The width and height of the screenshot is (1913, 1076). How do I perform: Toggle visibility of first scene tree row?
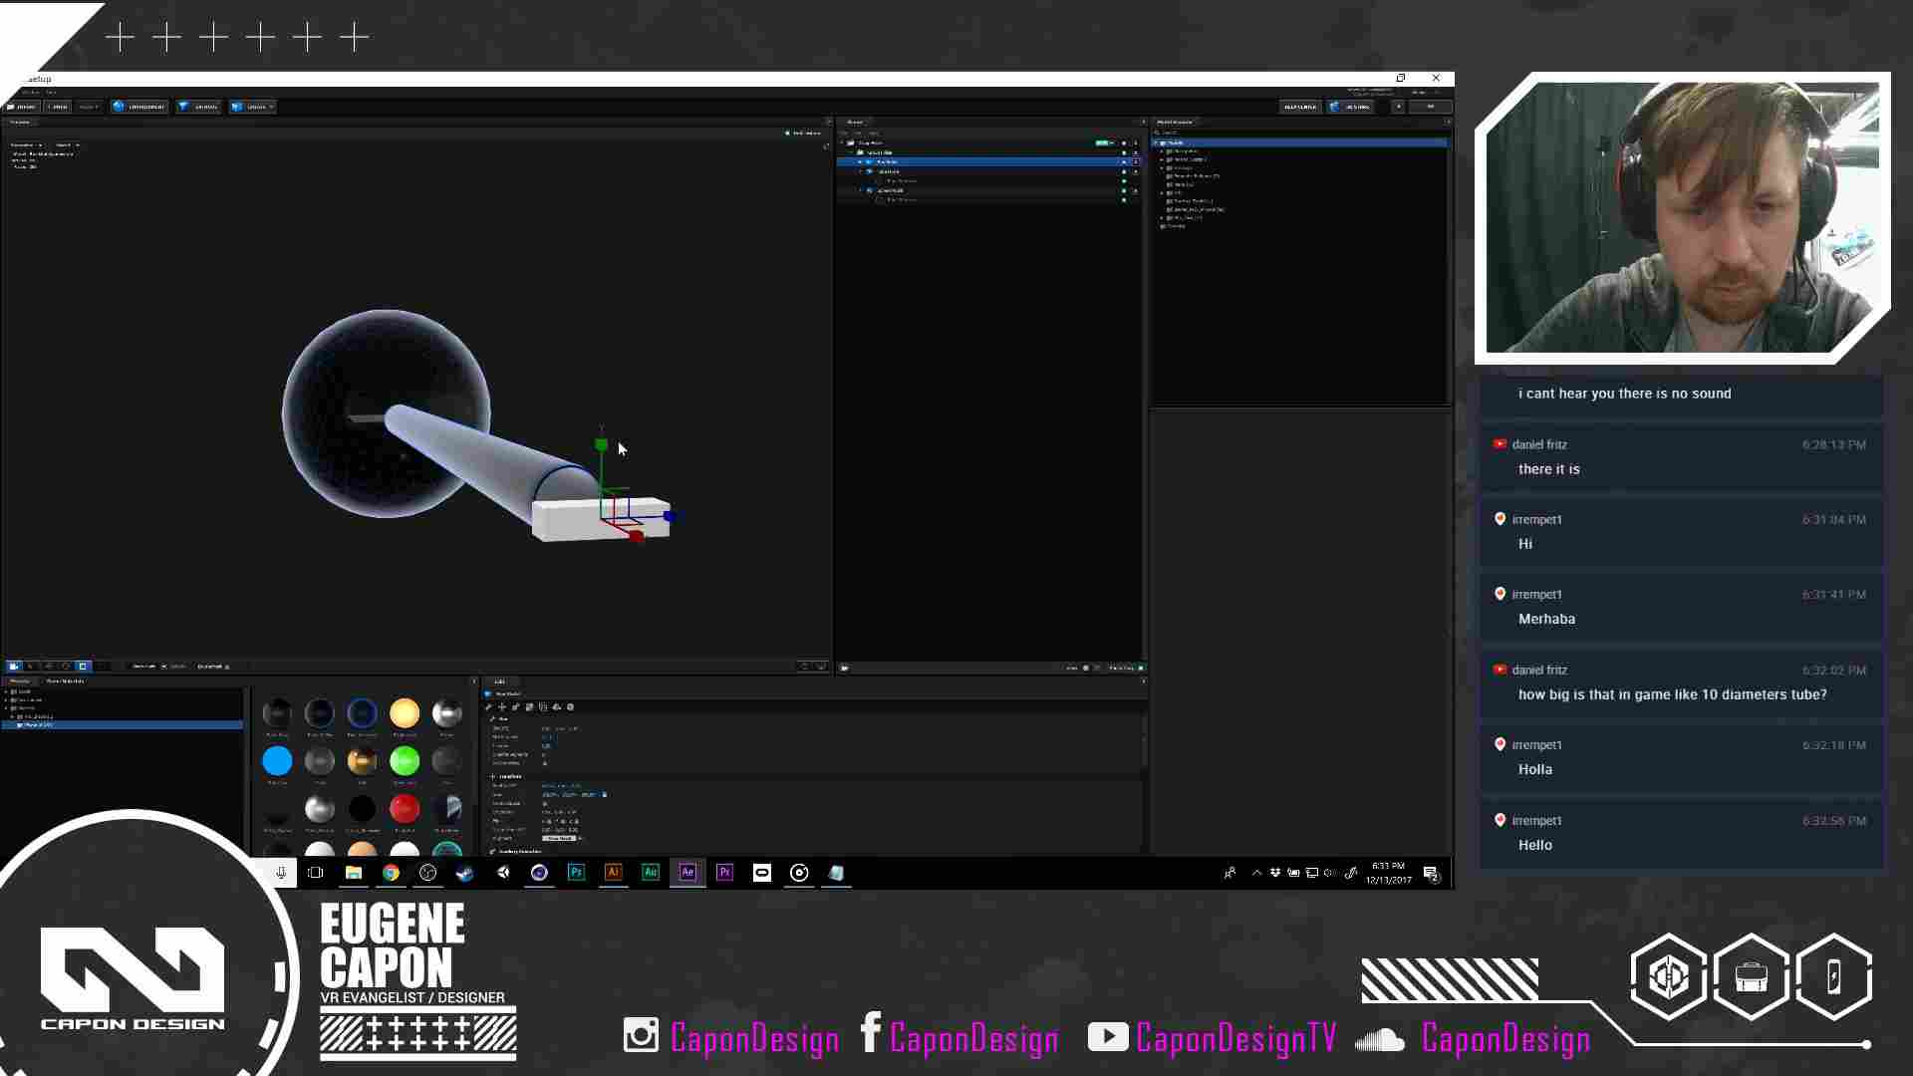coord(1124,143)
